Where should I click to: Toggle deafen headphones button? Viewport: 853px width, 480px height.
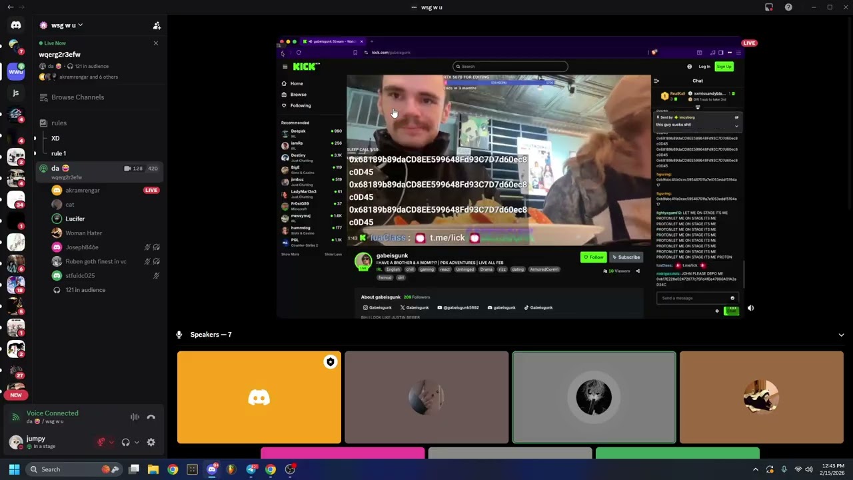click(125, 442)
